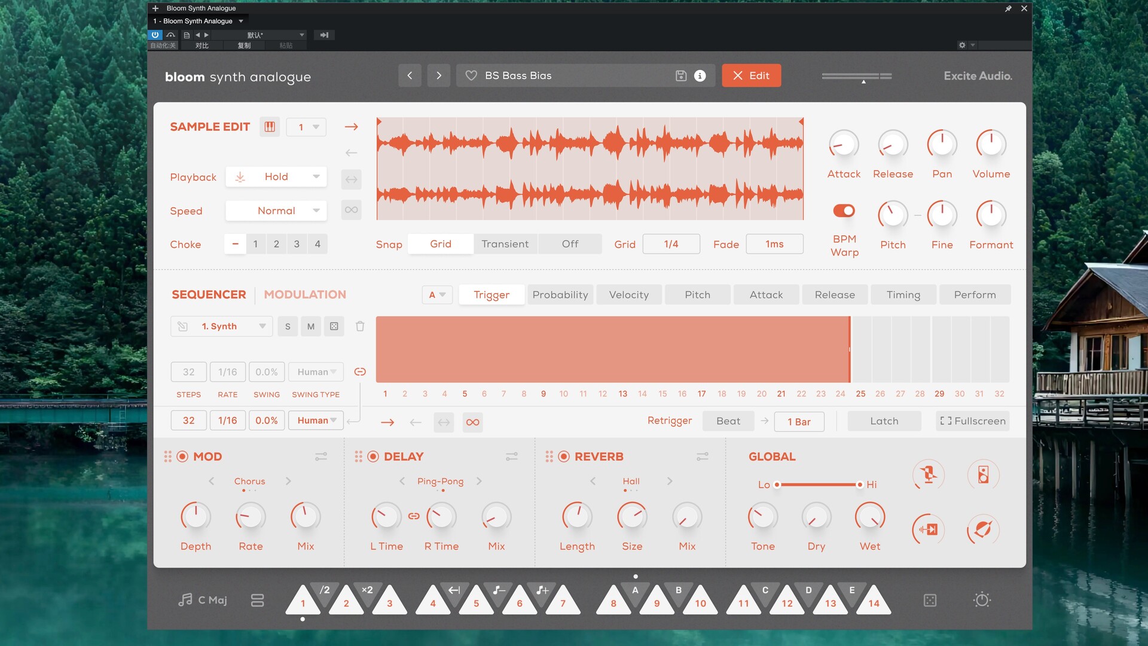
Task: Switch to MODULATION tab
Action: coord(305,294)
